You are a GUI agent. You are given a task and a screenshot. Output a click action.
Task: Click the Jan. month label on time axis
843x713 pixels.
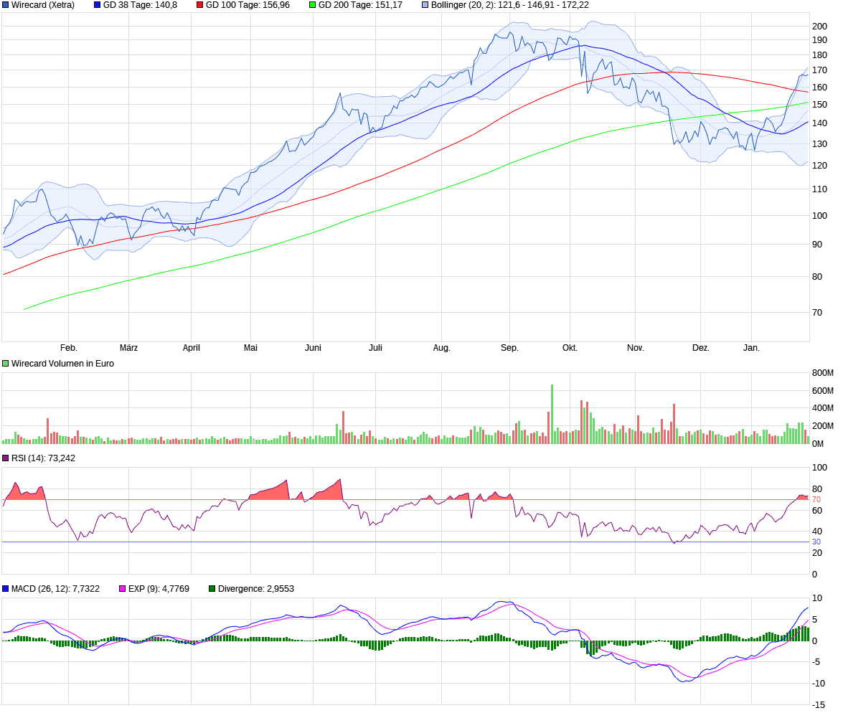751,348
